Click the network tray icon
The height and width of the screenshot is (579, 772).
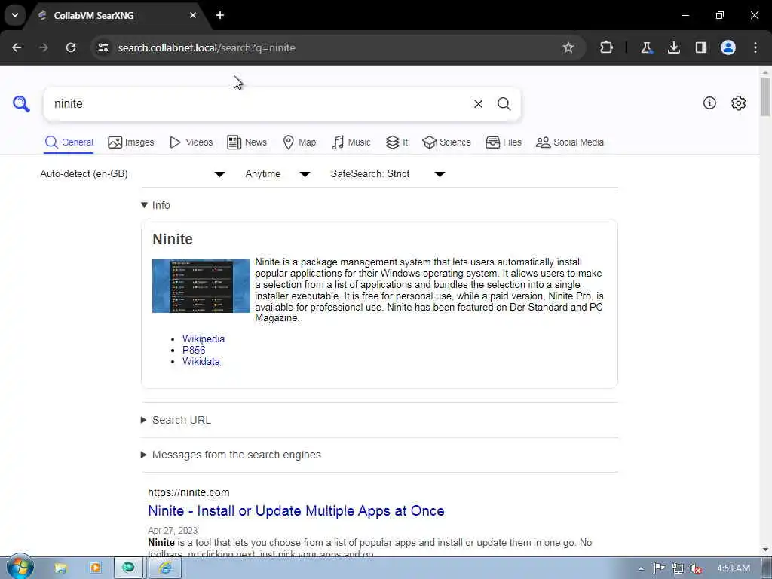(x=678, y=568)
